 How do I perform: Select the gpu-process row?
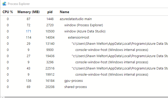[x=84, y=81]
